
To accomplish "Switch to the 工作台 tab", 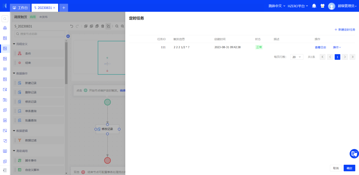I will tap(20, 8).
